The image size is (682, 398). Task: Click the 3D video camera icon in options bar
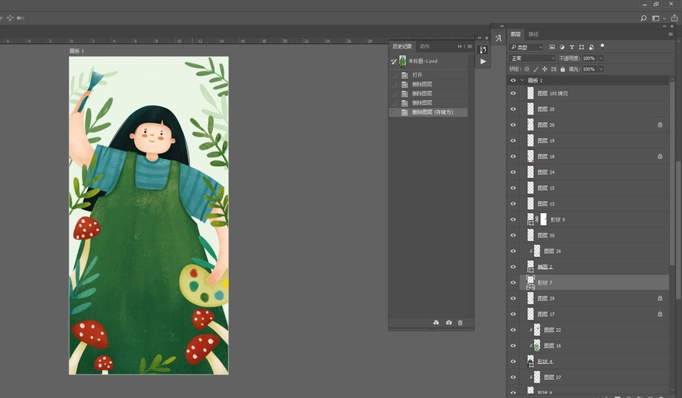(x=20, y=18)
